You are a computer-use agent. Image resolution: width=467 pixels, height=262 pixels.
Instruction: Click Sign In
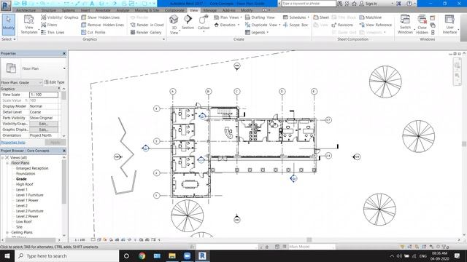[368, 4]
